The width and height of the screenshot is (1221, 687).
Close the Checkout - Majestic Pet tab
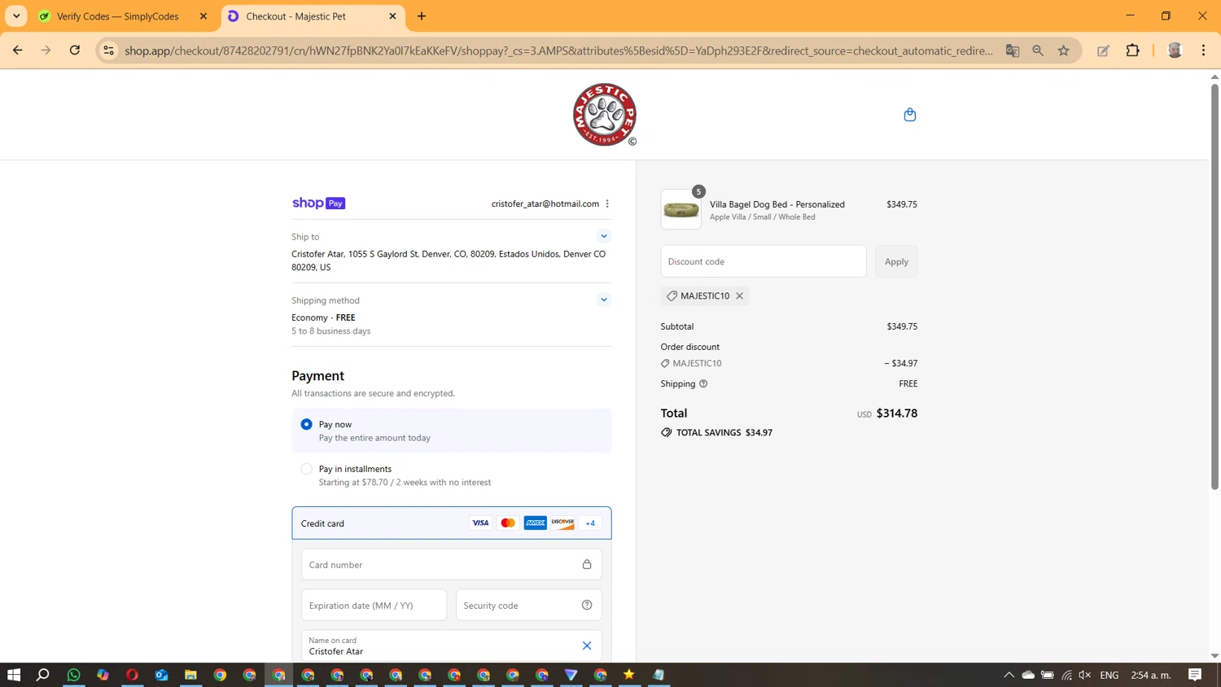tap(392, 16)
